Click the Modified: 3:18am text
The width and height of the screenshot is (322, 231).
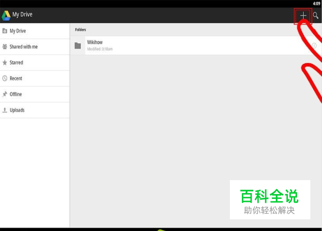(x=100, y=49)
